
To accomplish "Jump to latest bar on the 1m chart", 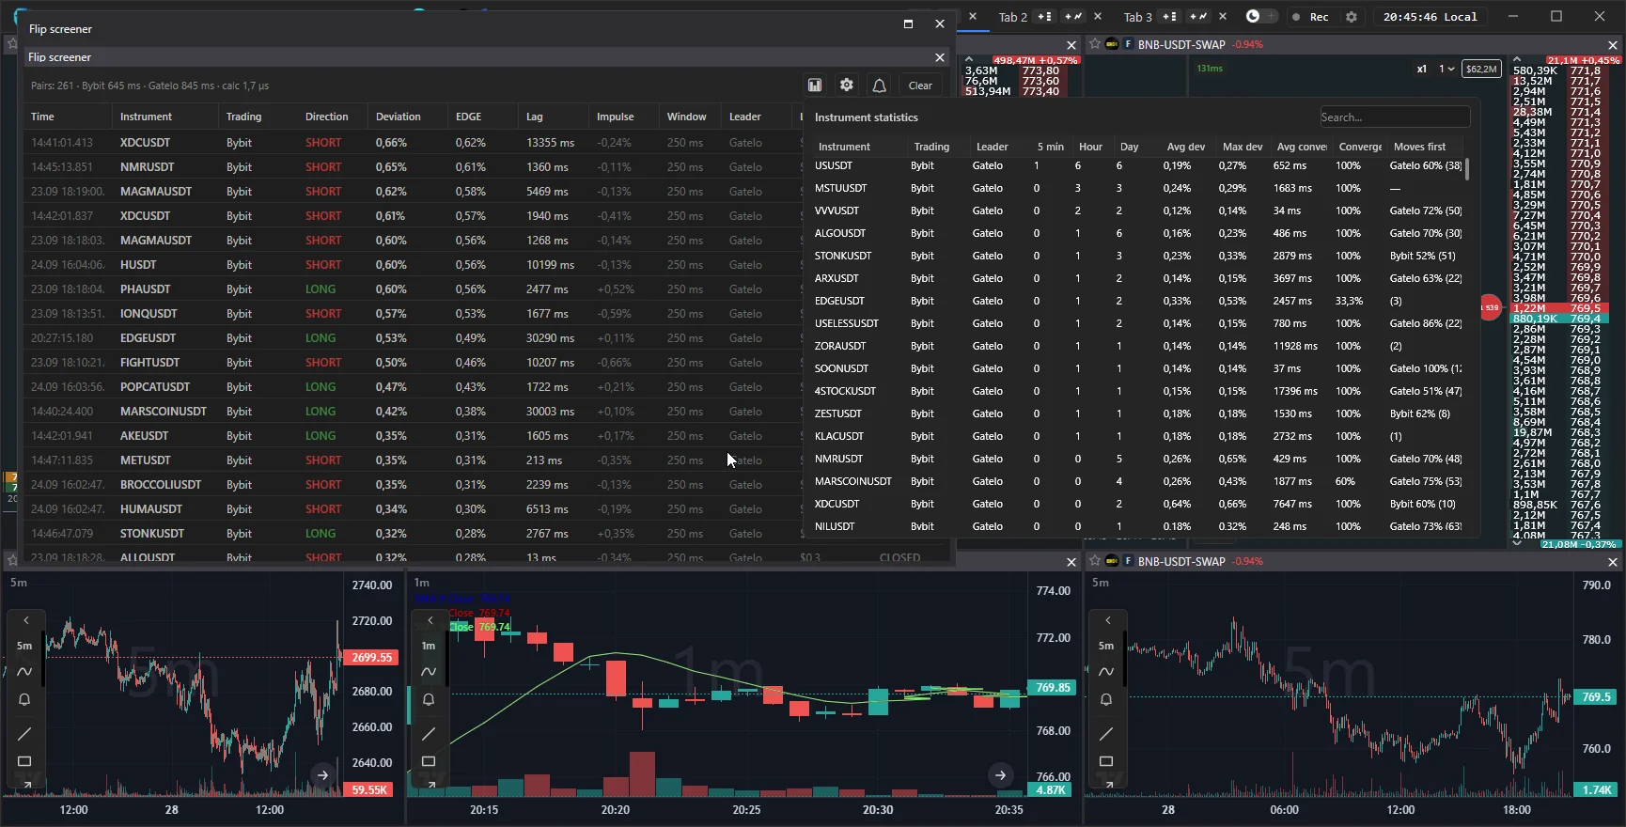I will (1000, 775).
